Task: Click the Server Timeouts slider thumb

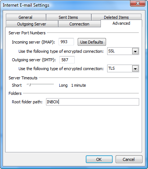Action: click(29, 84)
